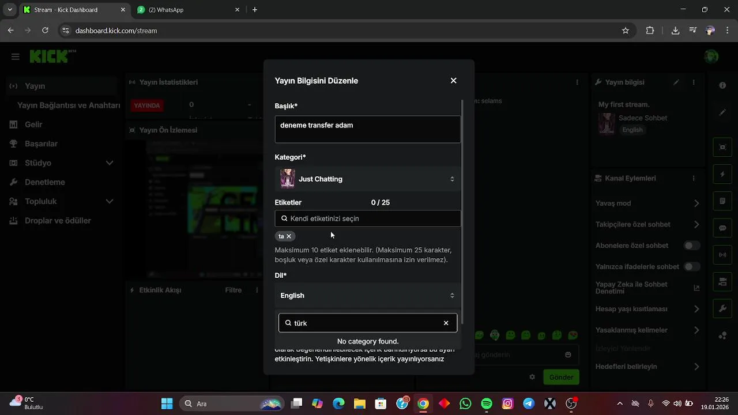
Task: Open the Kategori dropdown showing Just Chatting
Action: click(x=368, y=179)
